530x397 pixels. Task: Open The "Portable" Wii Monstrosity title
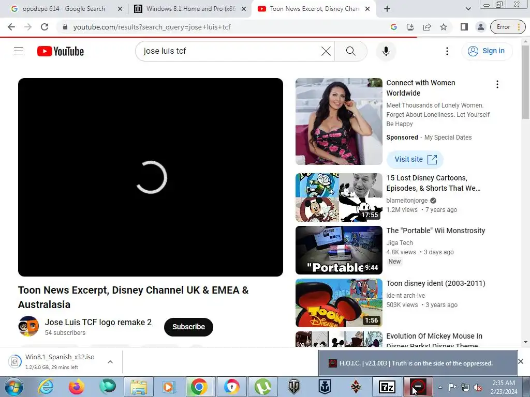[x=436, y=231]
